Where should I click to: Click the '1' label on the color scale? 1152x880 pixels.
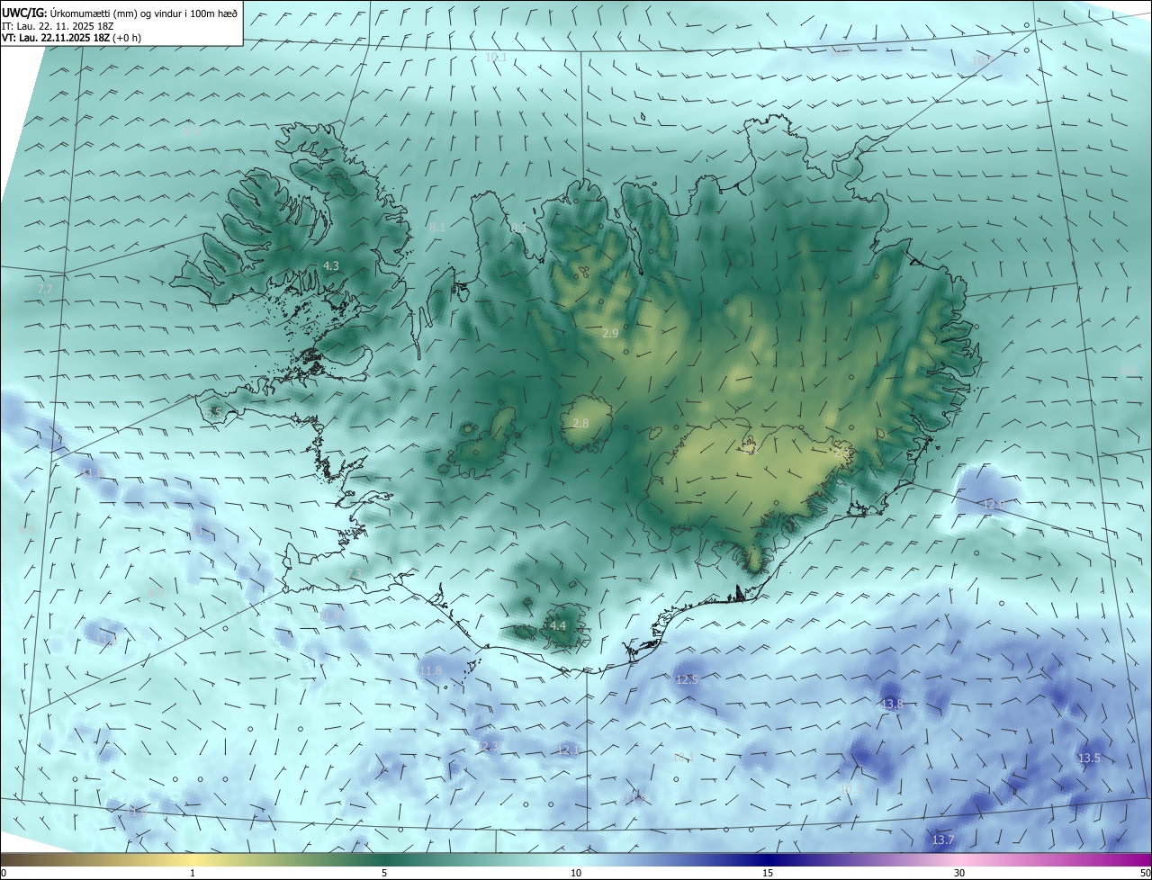(x=193, y=873)
